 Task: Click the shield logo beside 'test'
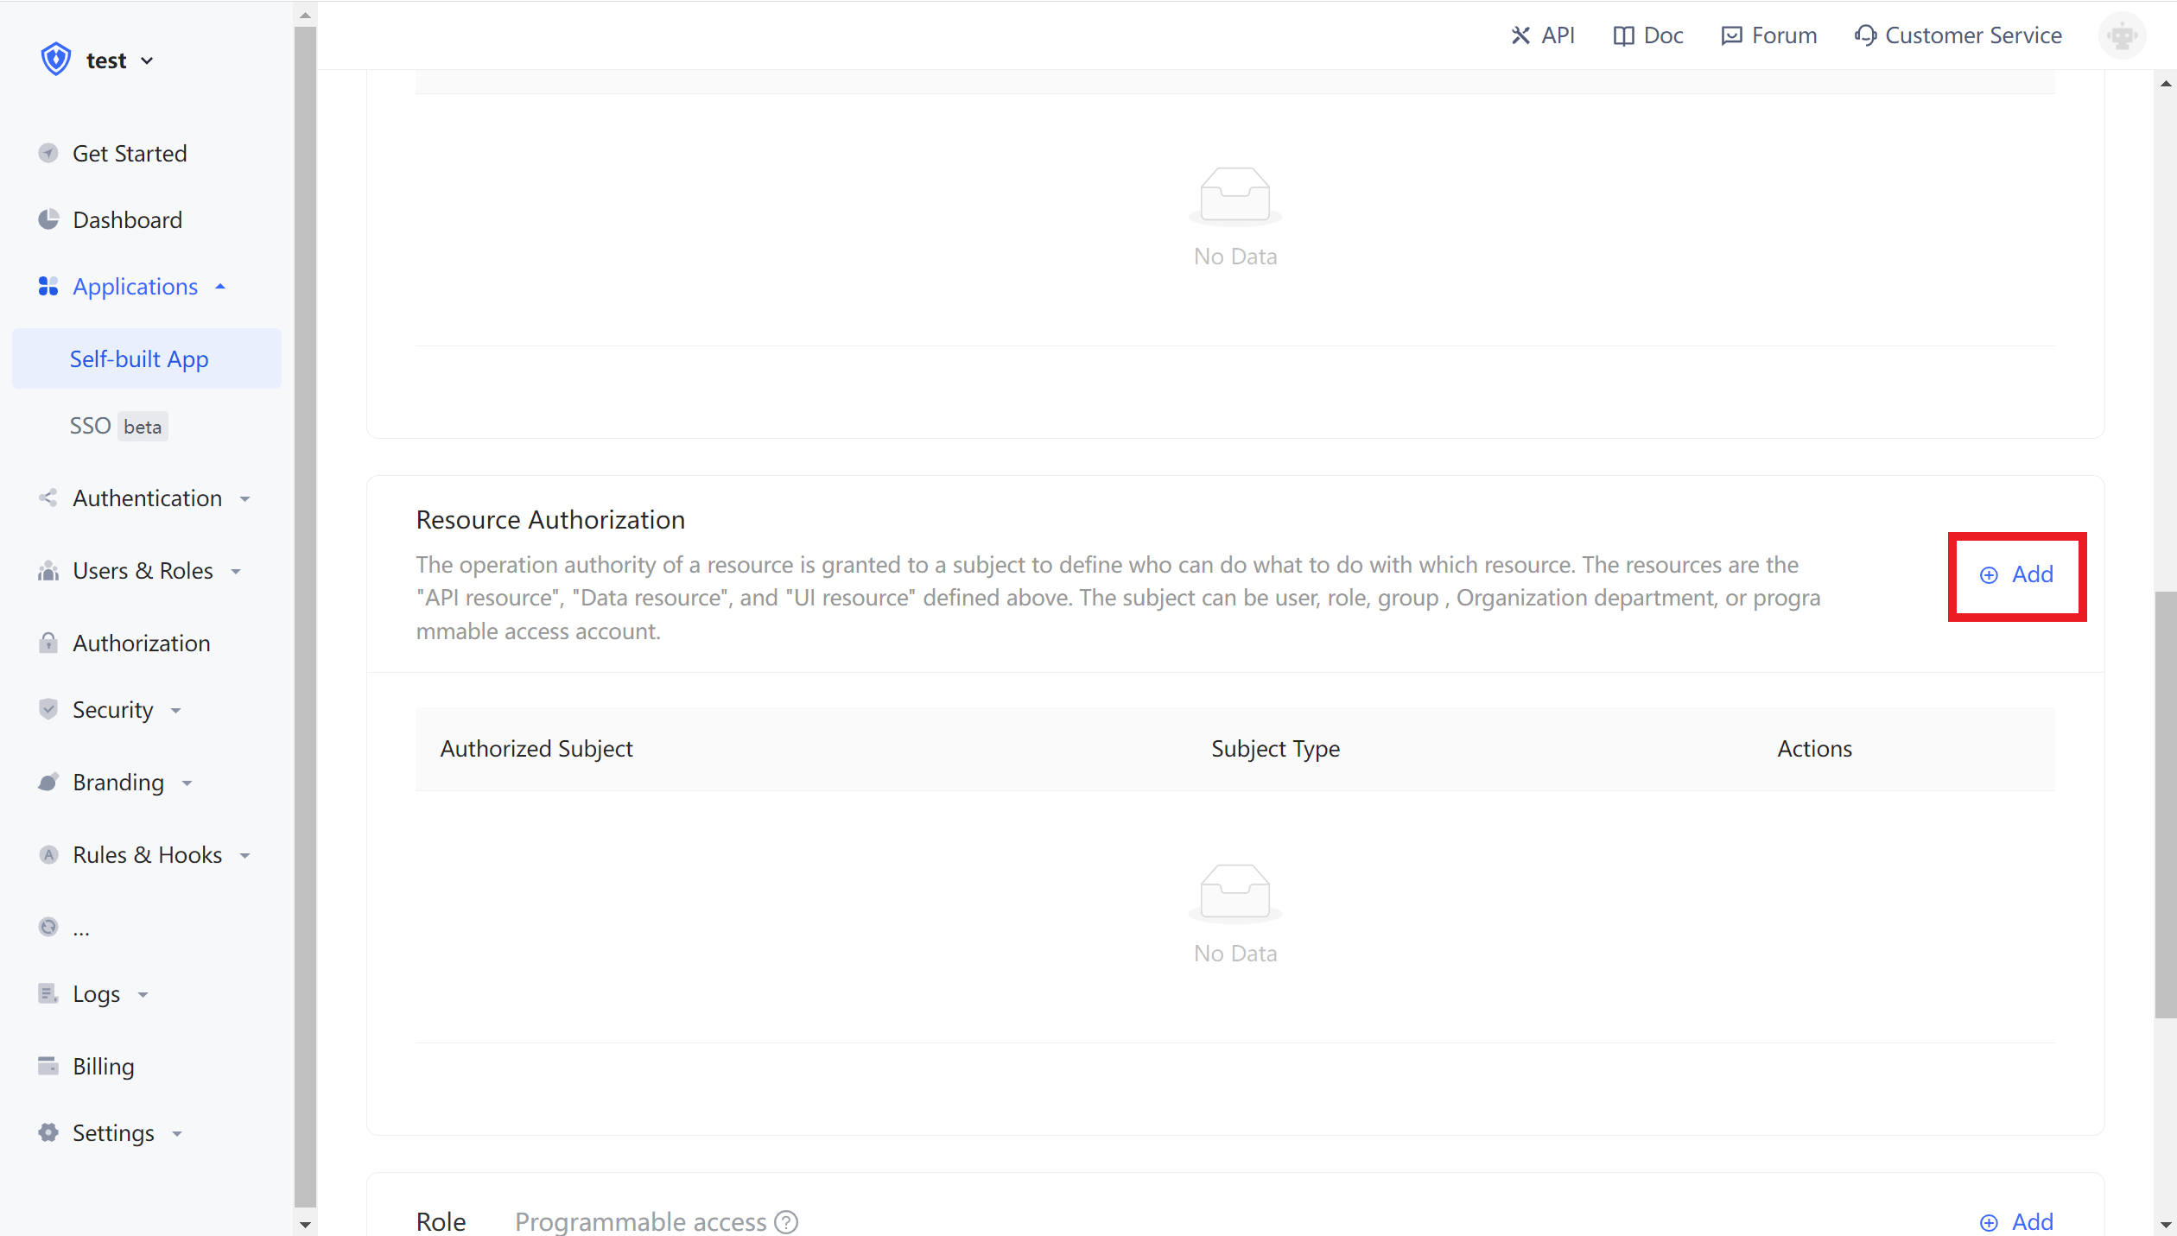pos(54,59)
